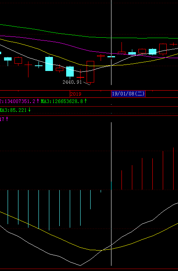
Task: Click the small cyan candle on the crosshair line
Action: point(111,57)
